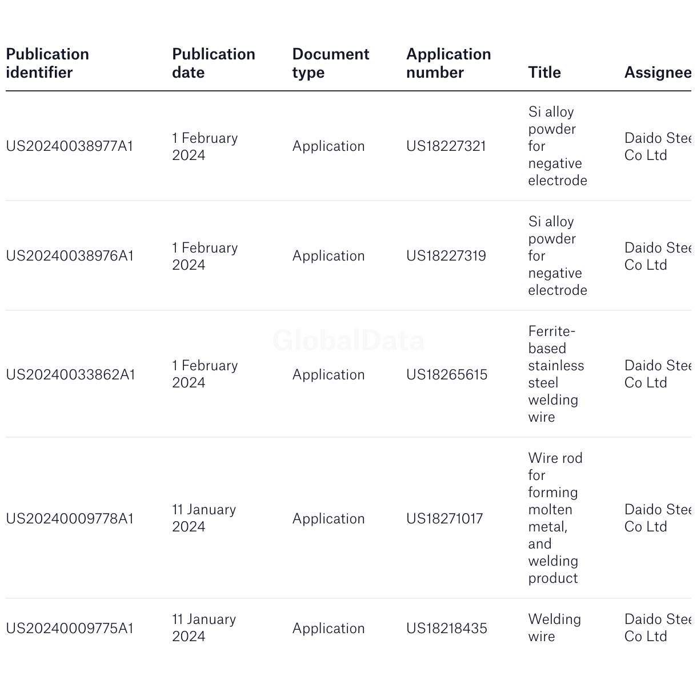This screenshot has width=697, height=680.
Task: Click the Publication identifier column header
Action: pyautogui.click(x=47, y=63)
